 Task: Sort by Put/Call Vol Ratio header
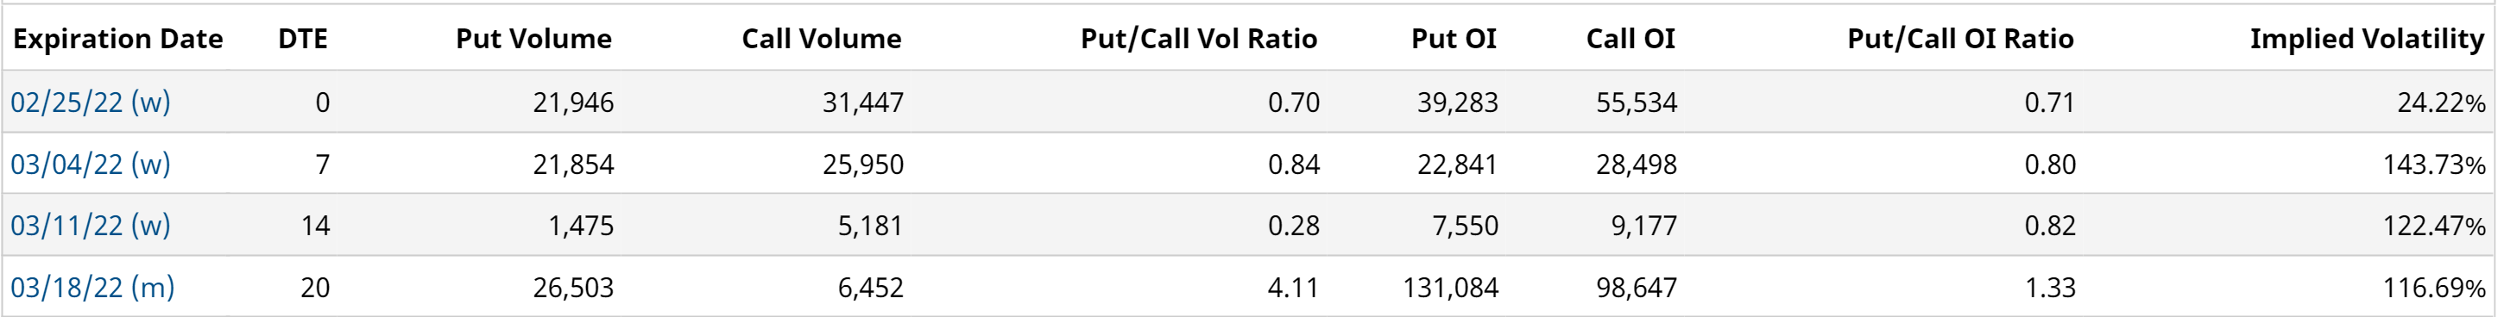[1199, 39]
